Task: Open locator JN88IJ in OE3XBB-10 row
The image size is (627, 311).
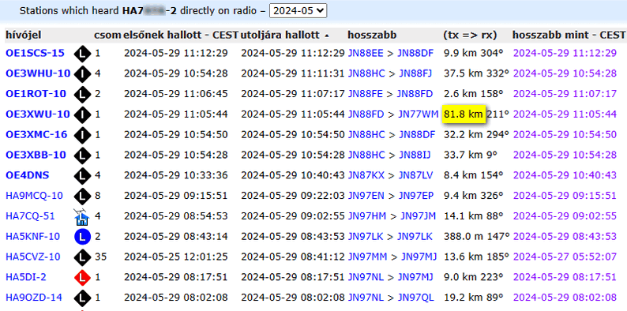Action: (x=415, y=155)
